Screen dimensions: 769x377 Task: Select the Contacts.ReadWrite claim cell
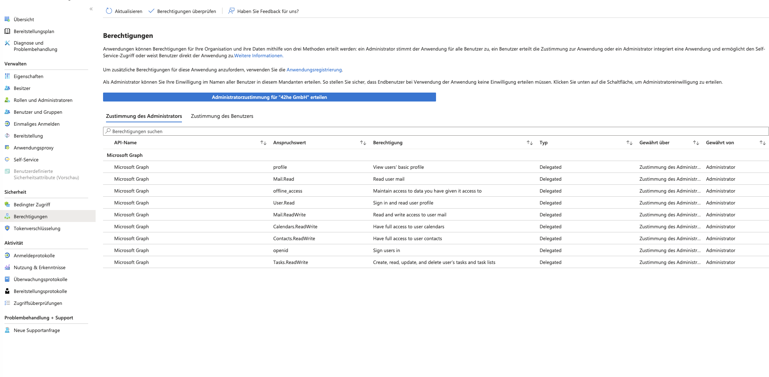click(294, 238)
